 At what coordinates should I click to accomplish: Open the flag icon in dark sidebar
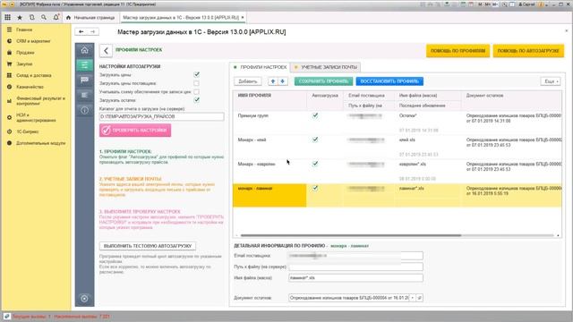click(84, 80)
